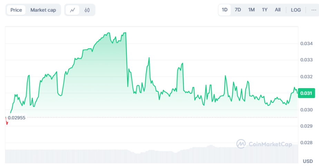Select the line chart view icon

pyautogui.click(x=72, y=10)
